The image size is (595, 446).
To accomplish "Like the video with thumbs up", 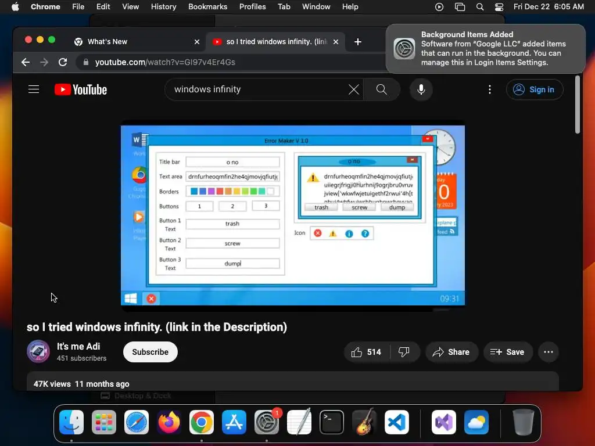I will [x=366, y=353].
